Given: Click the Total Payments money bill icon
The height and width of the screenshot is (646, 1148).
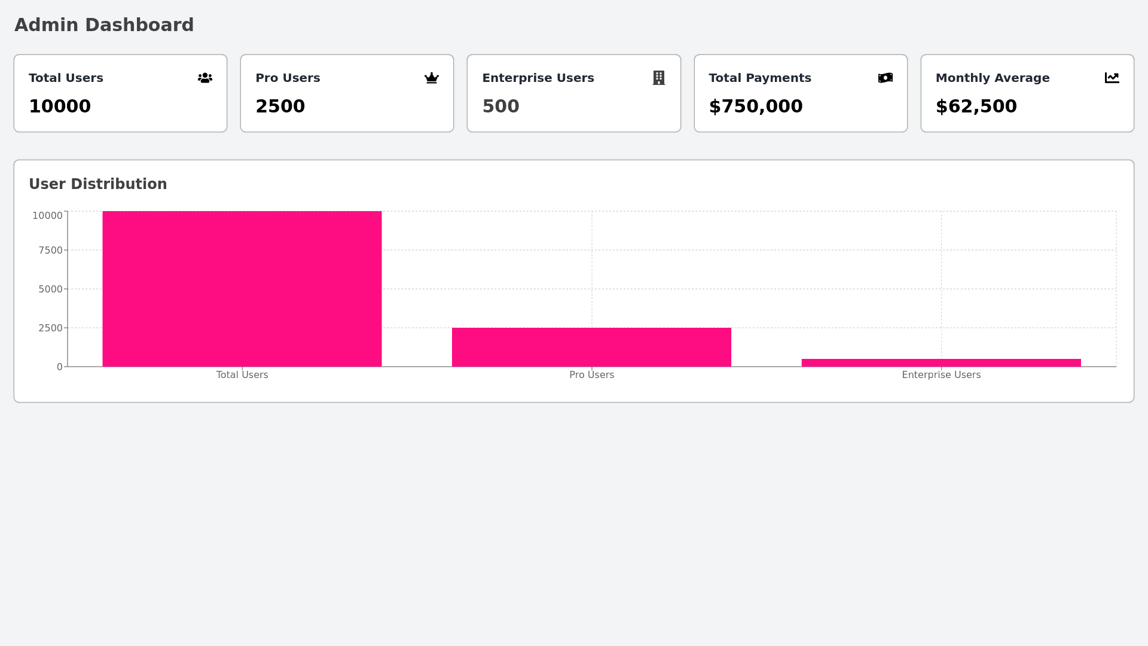Looking at the screenshot, I should (885, 78).
